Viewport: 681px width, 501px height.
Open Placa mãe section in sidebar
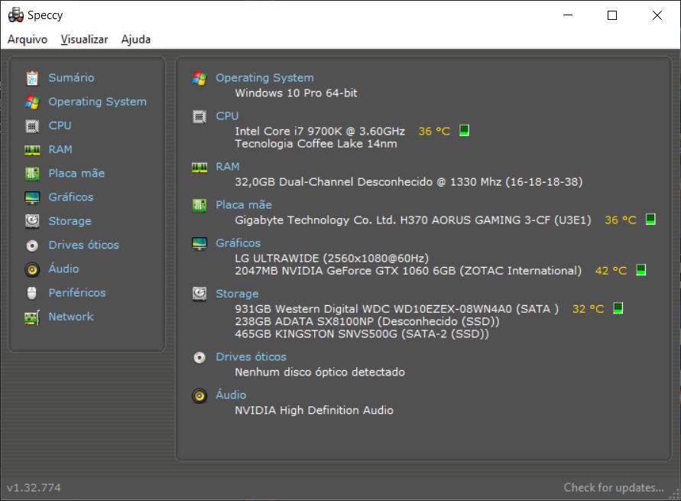(76, 174)
